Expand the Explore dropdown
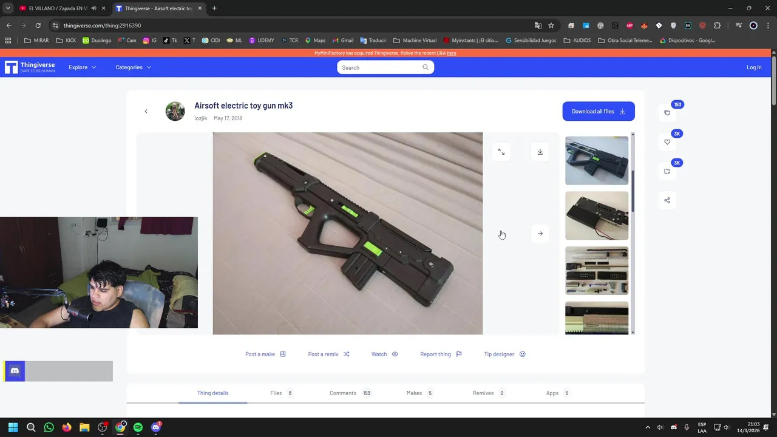Image resolution: width=777 pixels, height=437 pixels. tap(82, 67)
